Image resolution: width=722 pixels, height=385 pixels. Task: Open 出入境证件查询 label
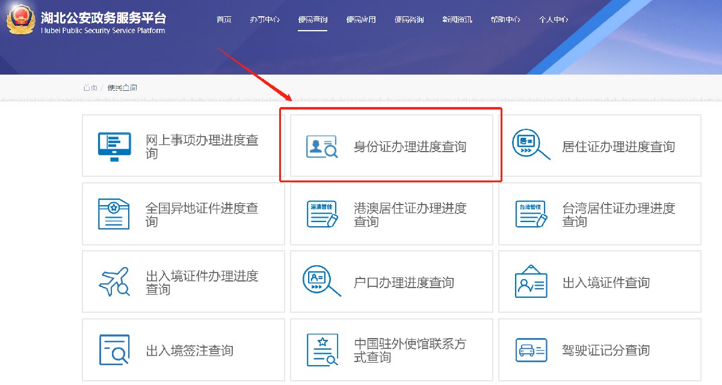tap(606, 283)
